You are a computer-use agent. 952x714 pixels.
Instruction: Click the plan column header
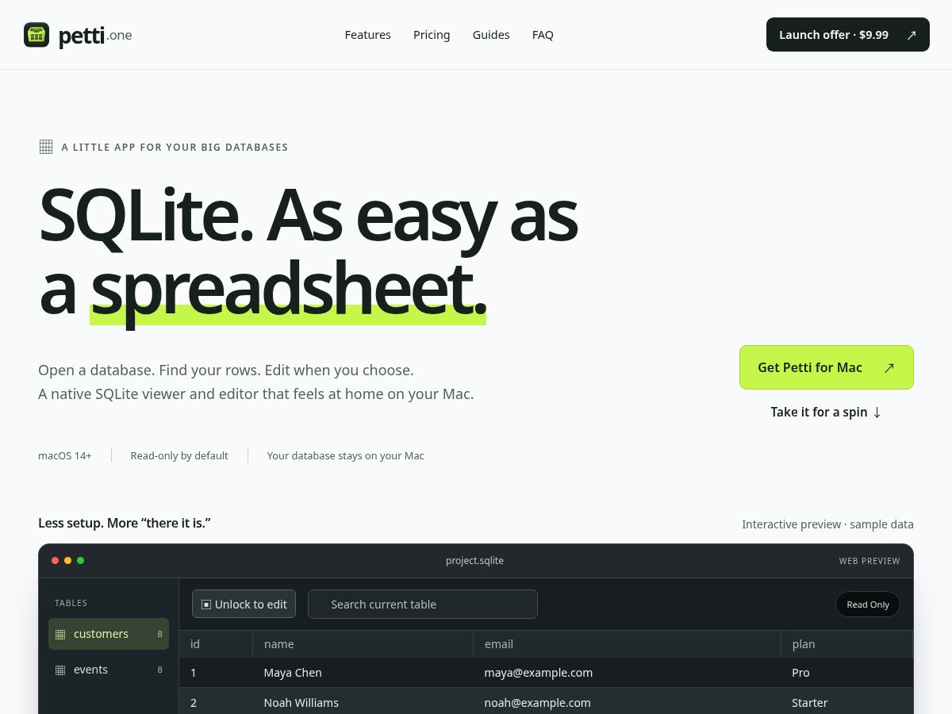[x=847, y=644]
